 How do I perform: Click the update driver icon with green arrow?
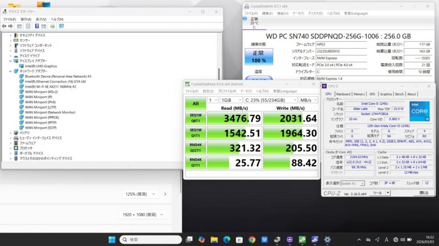click(52, 26)
